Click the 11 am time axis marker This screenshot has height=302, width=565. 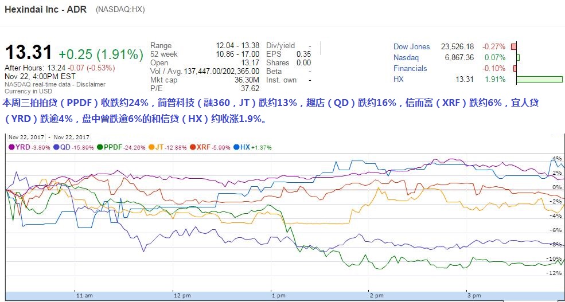click(84, 295)
